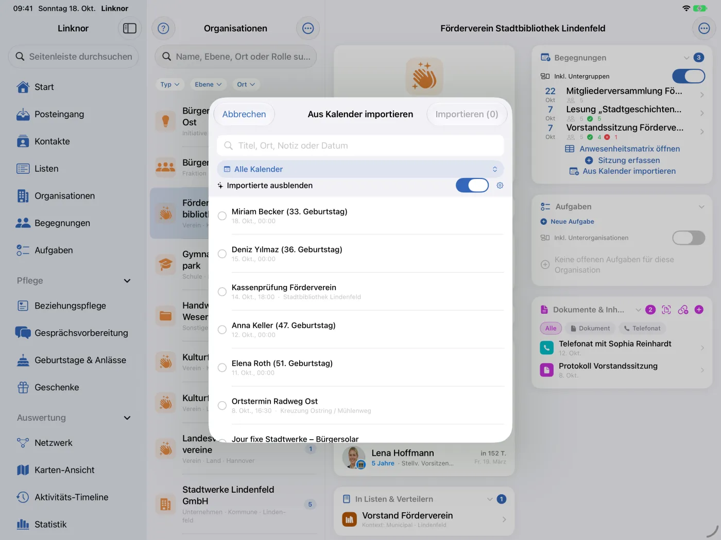Viewport: 721px width, 540px height.
Task: Click link document icon in Dokumente panel
Action: [x=683, y=310]
